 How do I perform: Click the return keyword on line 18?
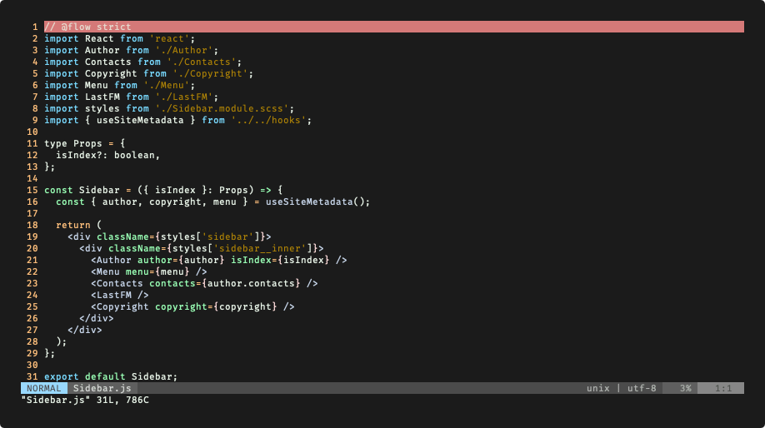pyautogui.click(x=73, y=225)
